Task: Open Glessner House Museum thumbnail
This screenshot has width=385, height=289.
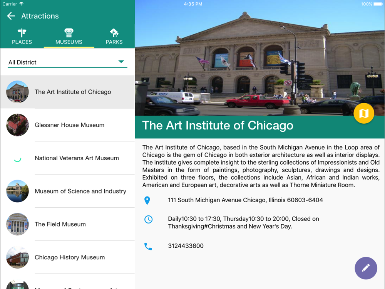Action: tap(17, 125)
